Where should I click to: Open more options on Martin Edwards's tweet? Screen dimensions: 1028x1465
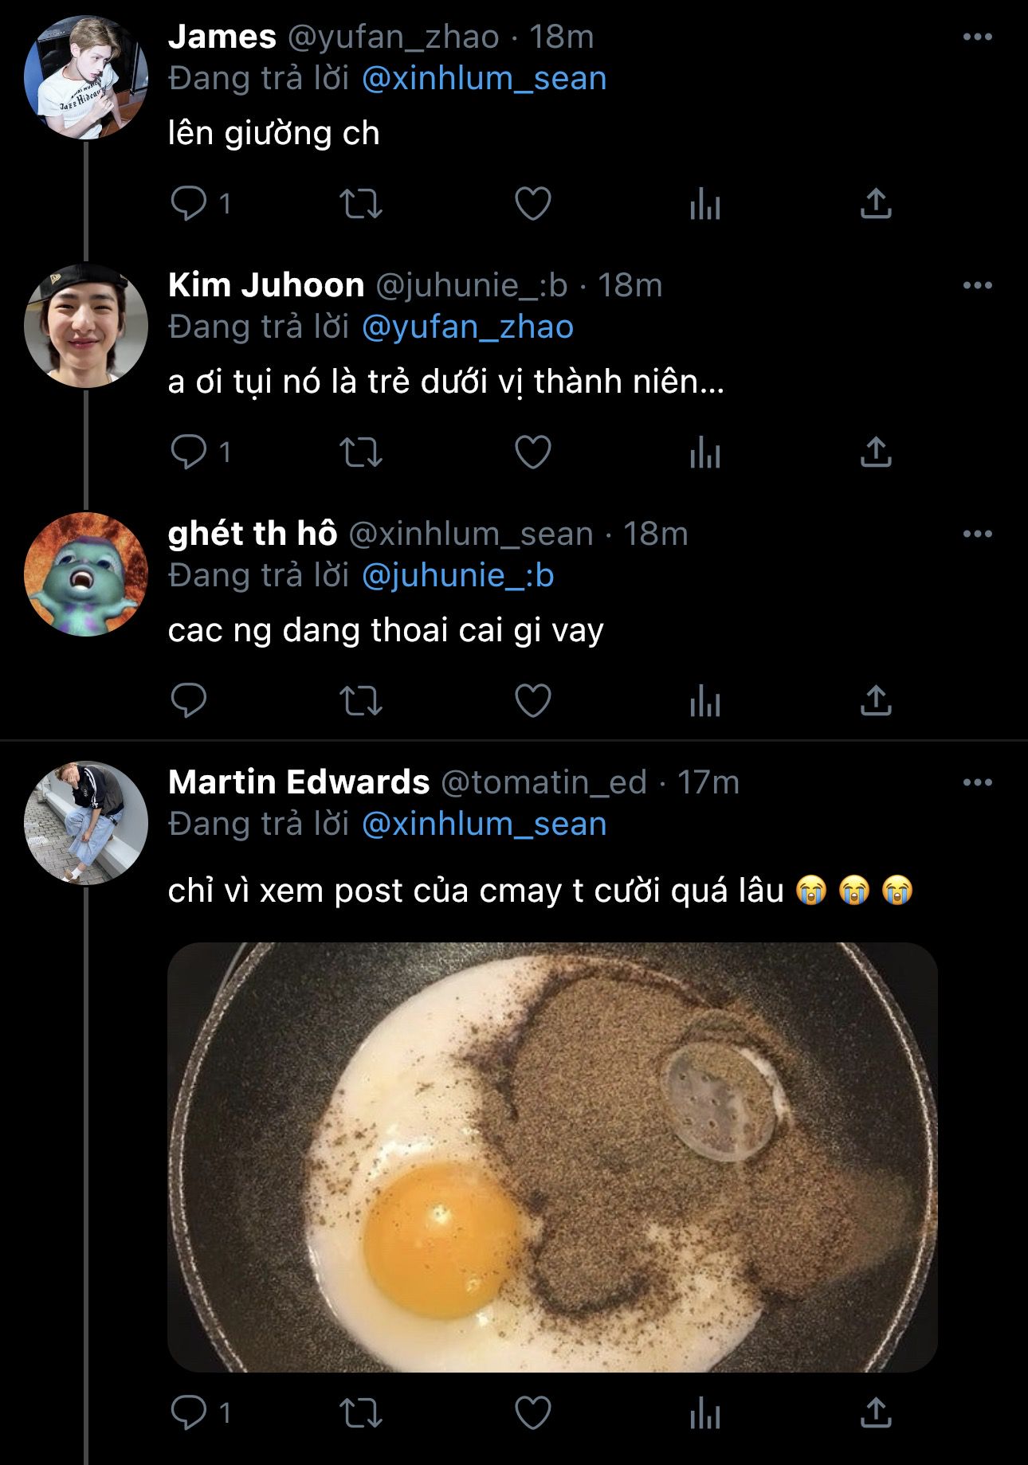click(x=977, y=782)
